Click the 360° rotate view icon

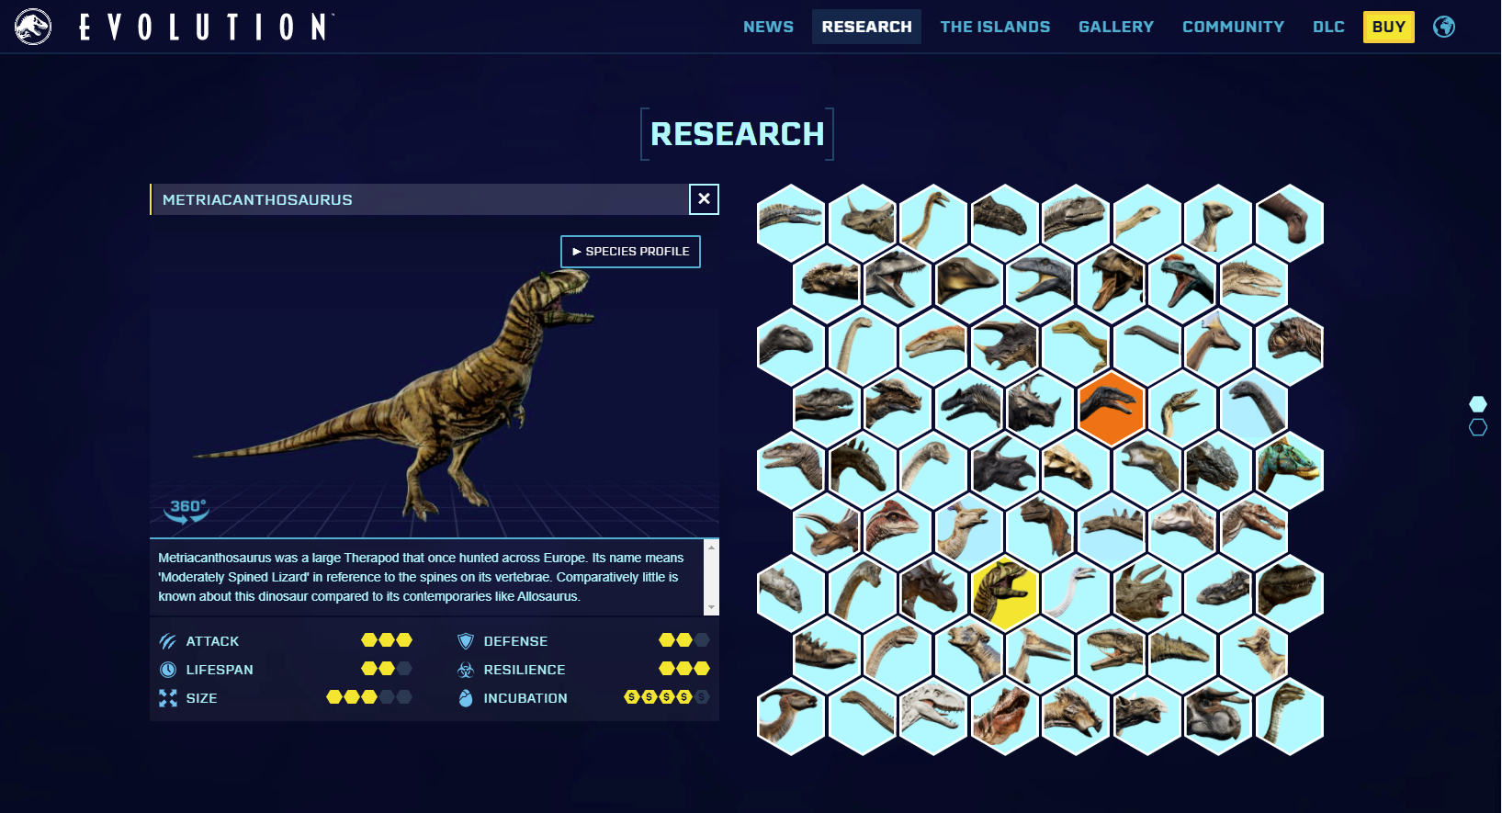click(x=187, y=511)
